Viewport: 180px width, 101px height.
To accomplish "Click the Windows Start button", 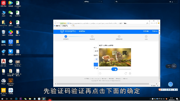I will (x=2, y=99).
